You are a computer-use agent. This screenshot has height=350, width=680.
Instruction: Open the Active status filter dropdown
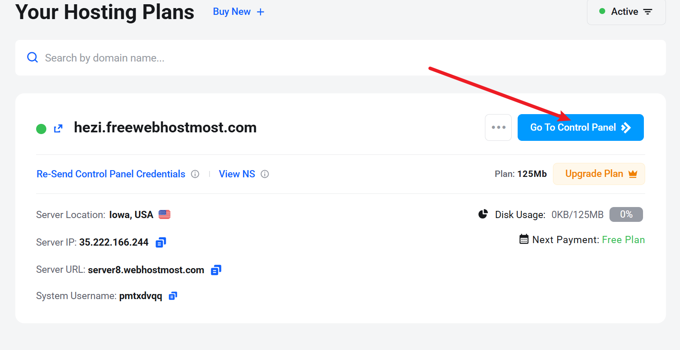(626, 12)
